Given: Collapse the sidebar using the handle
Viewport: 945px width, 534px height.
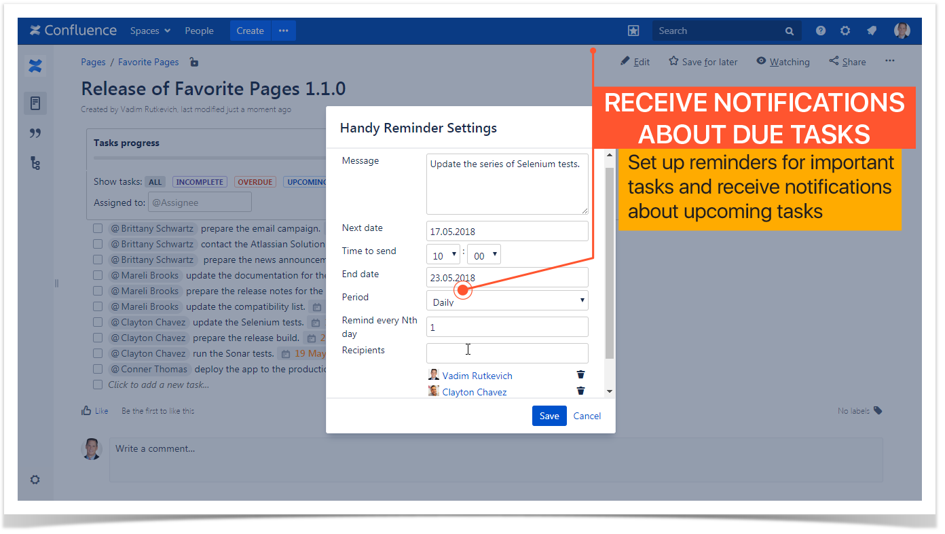Looking at the screenshot, I should [x=57, y=283].
